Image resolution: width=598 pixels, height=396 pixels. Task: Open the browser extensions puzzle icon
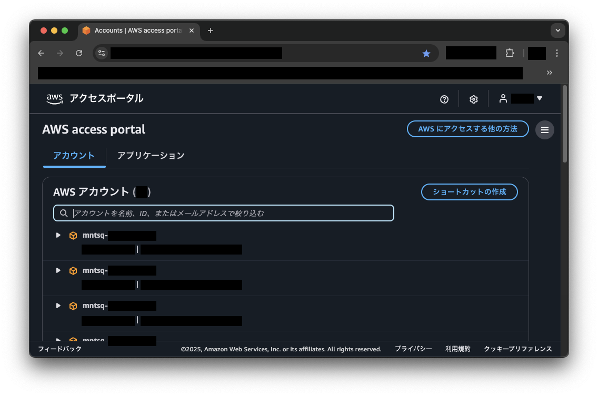510,53
